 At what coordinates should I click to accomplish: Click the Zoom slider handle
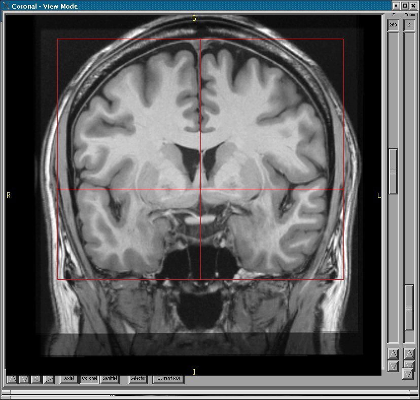point(409,307)
